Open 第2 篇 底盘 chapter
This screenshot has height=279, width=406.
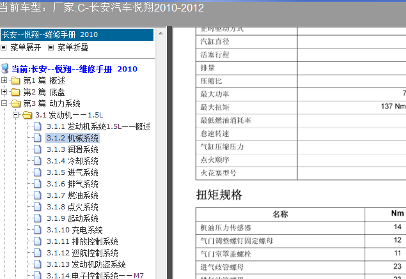pyautogui.click(x=44, y=92)
